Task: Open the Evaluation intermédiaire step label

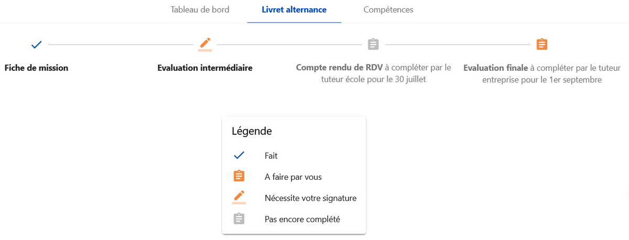Action: click(205, 67)
